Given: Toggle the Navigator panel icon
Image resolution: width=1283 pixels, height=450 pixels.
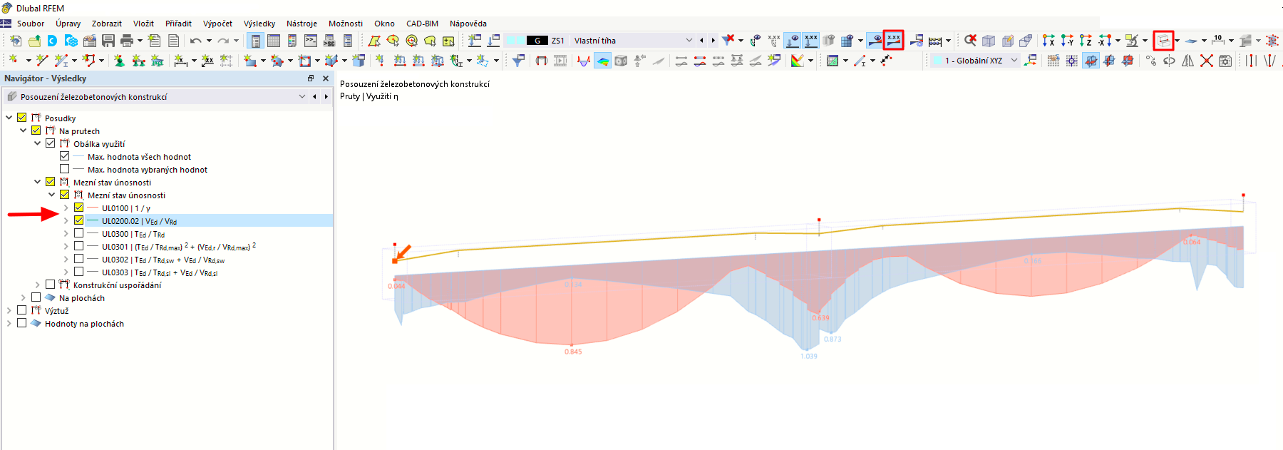Looking at the screenshot, I should pos(255,41).
